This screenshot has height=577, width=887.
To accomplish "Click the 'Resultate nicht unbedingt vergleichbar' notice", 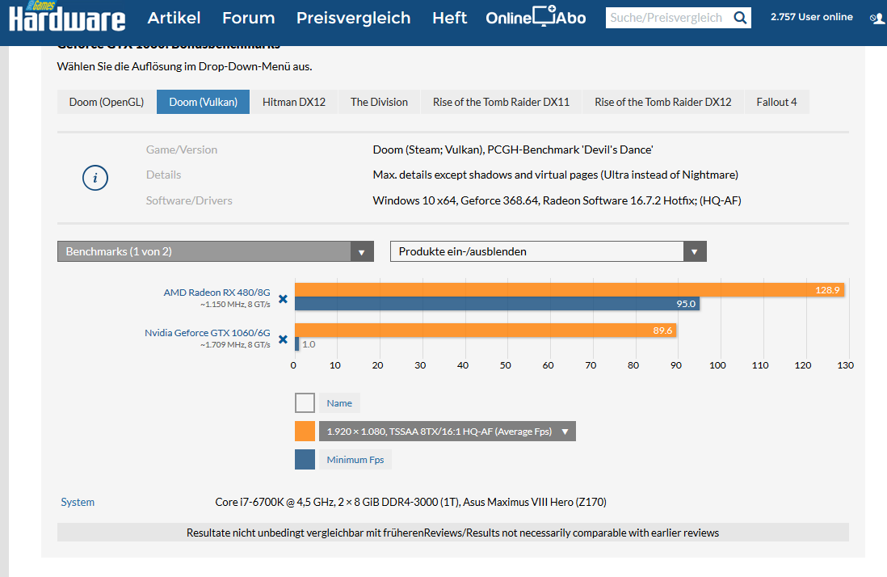I will (x=452, y=533).
